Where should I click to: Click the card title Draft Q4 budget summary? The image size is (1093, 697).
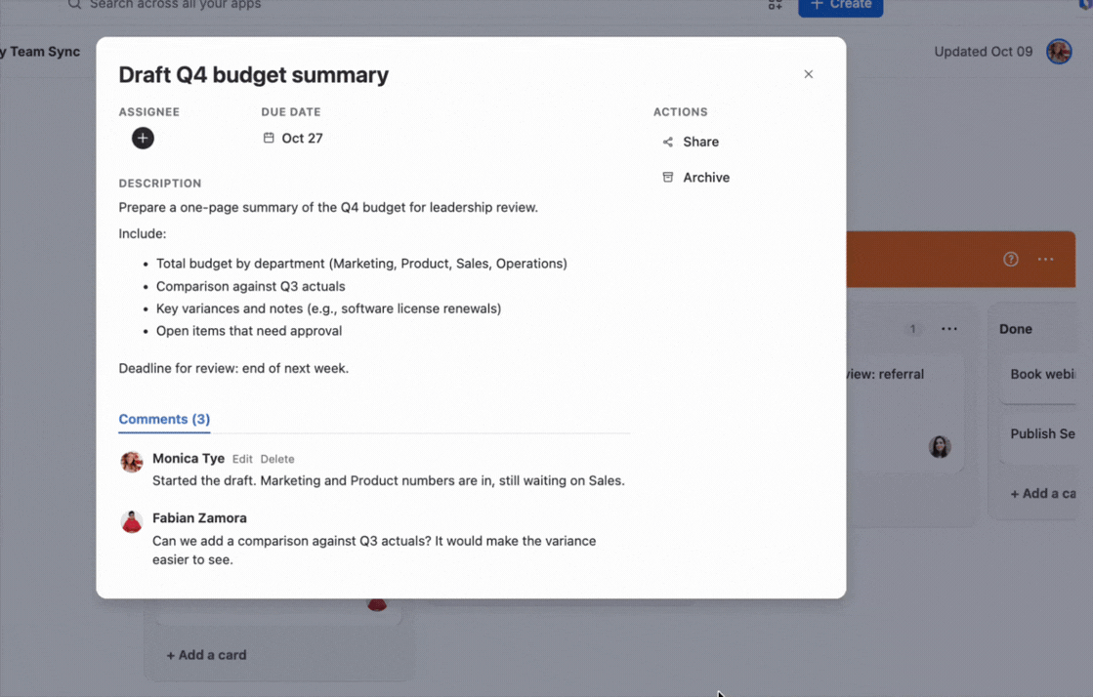tap(254, 74)
